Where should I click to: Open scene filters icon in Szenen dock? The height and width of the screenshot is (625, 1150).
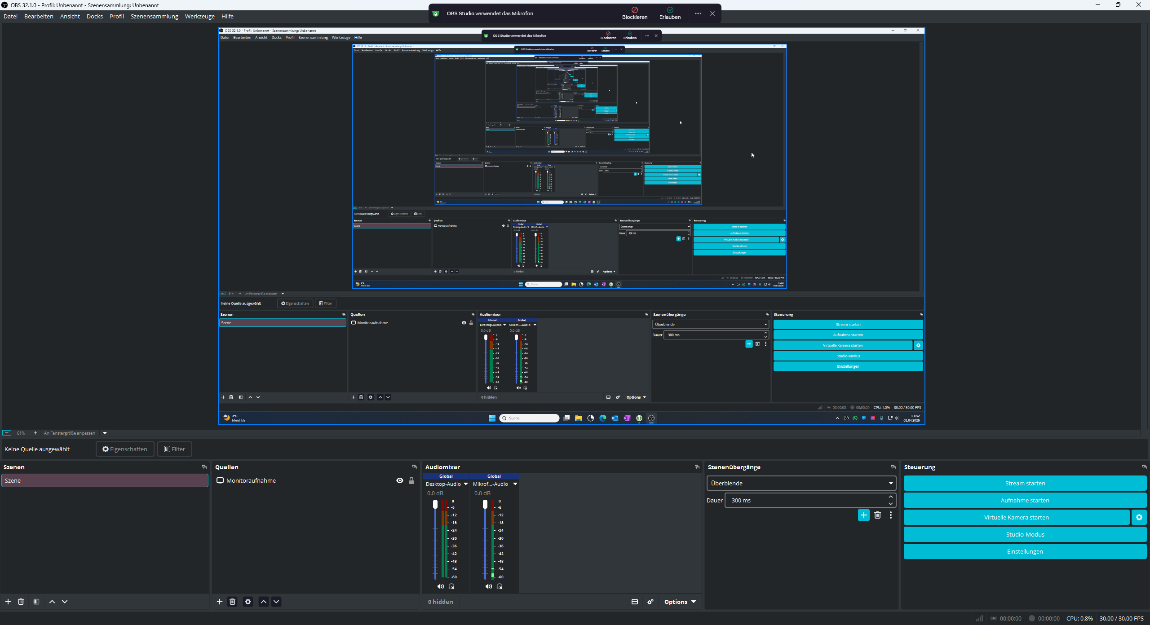pyautogui.click(x=36, y=602)
